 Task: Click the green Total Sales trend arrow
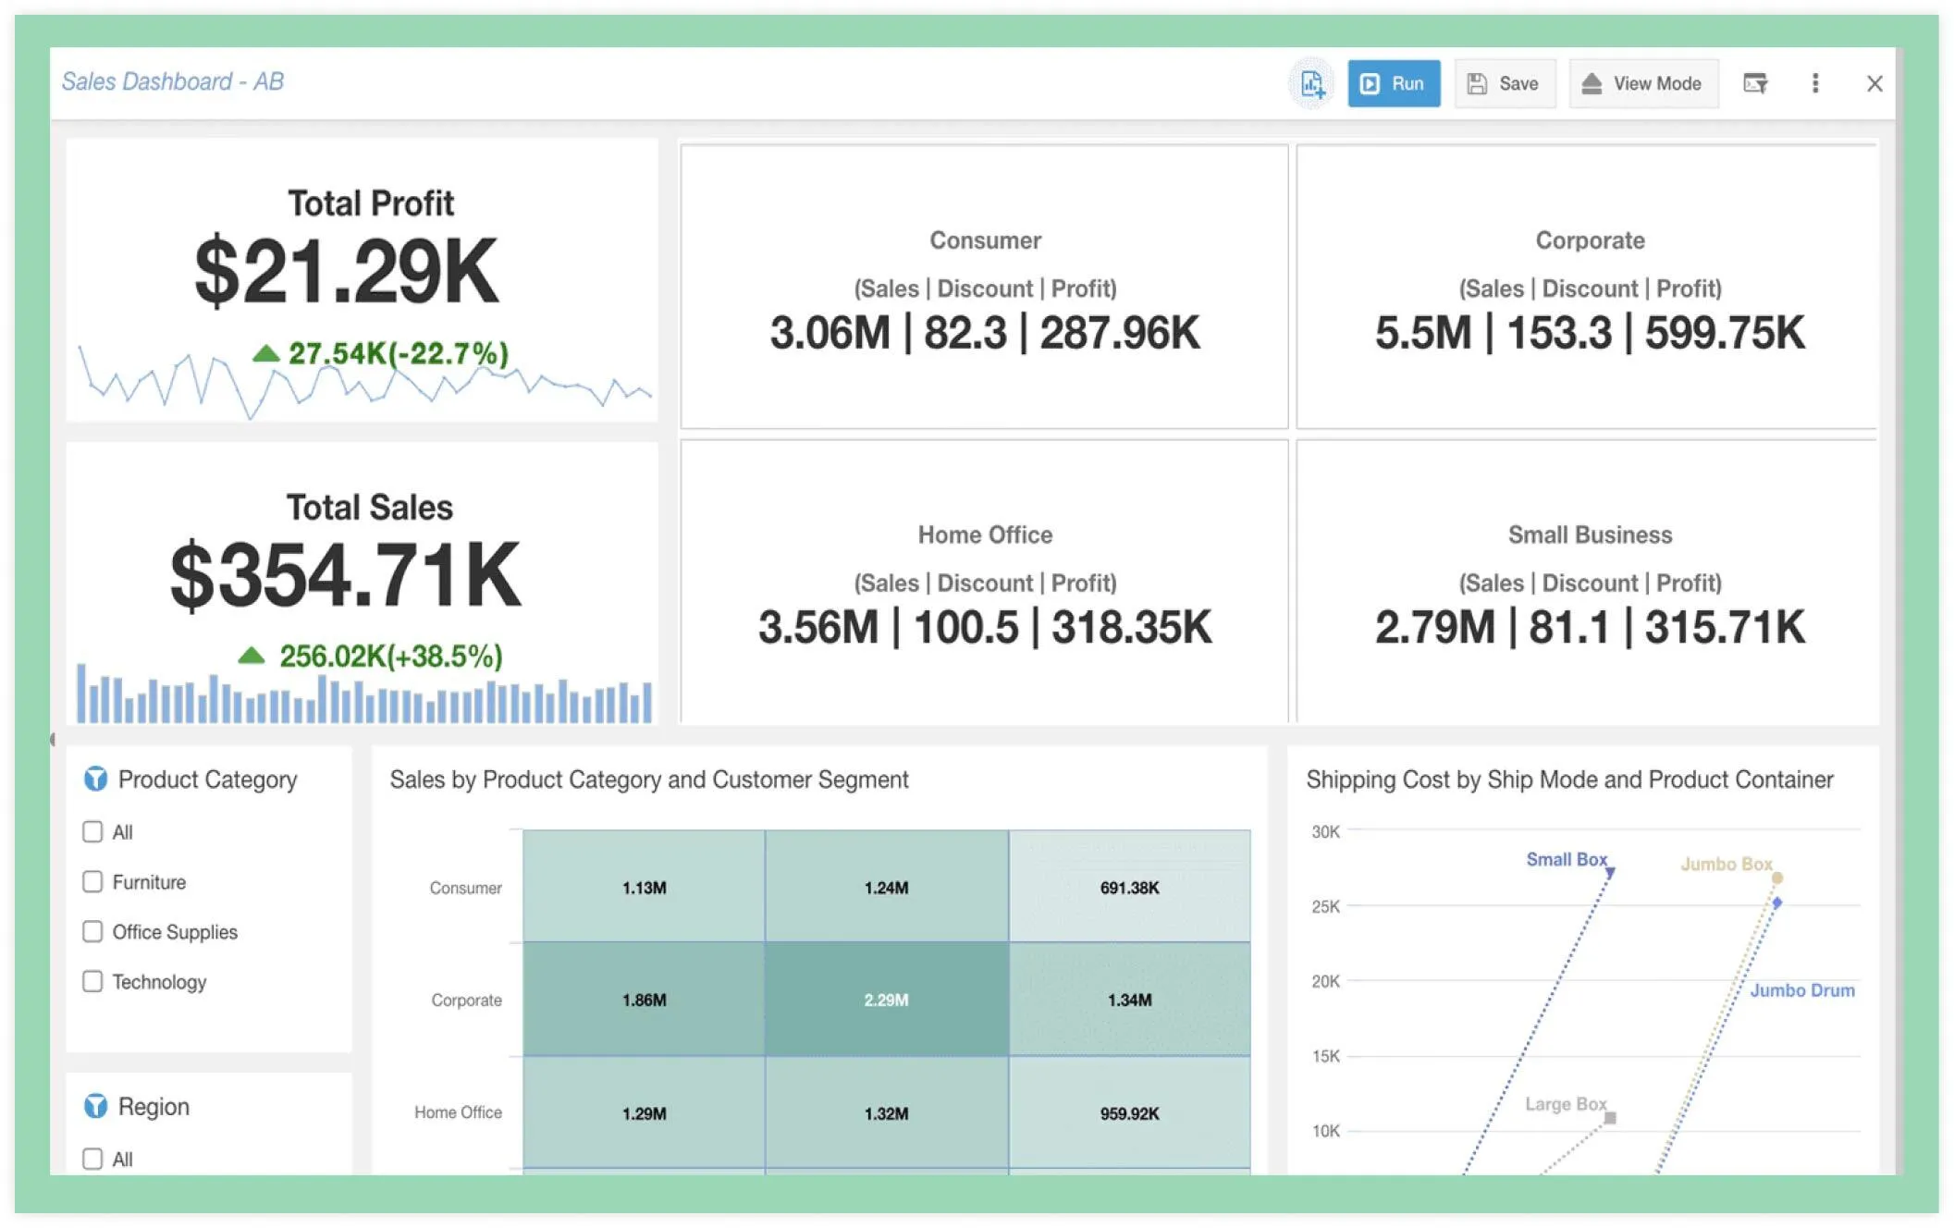pos(252,657)
